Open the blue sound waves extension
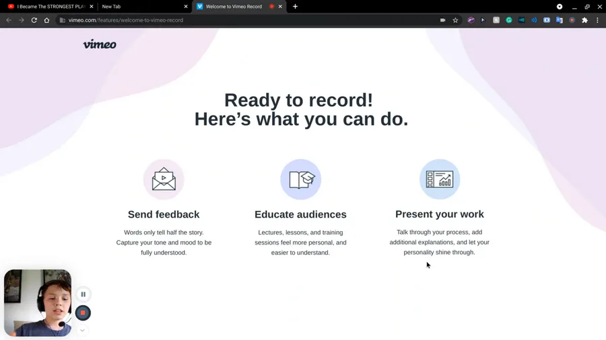The image size is (606, 340). coord(534,20)
